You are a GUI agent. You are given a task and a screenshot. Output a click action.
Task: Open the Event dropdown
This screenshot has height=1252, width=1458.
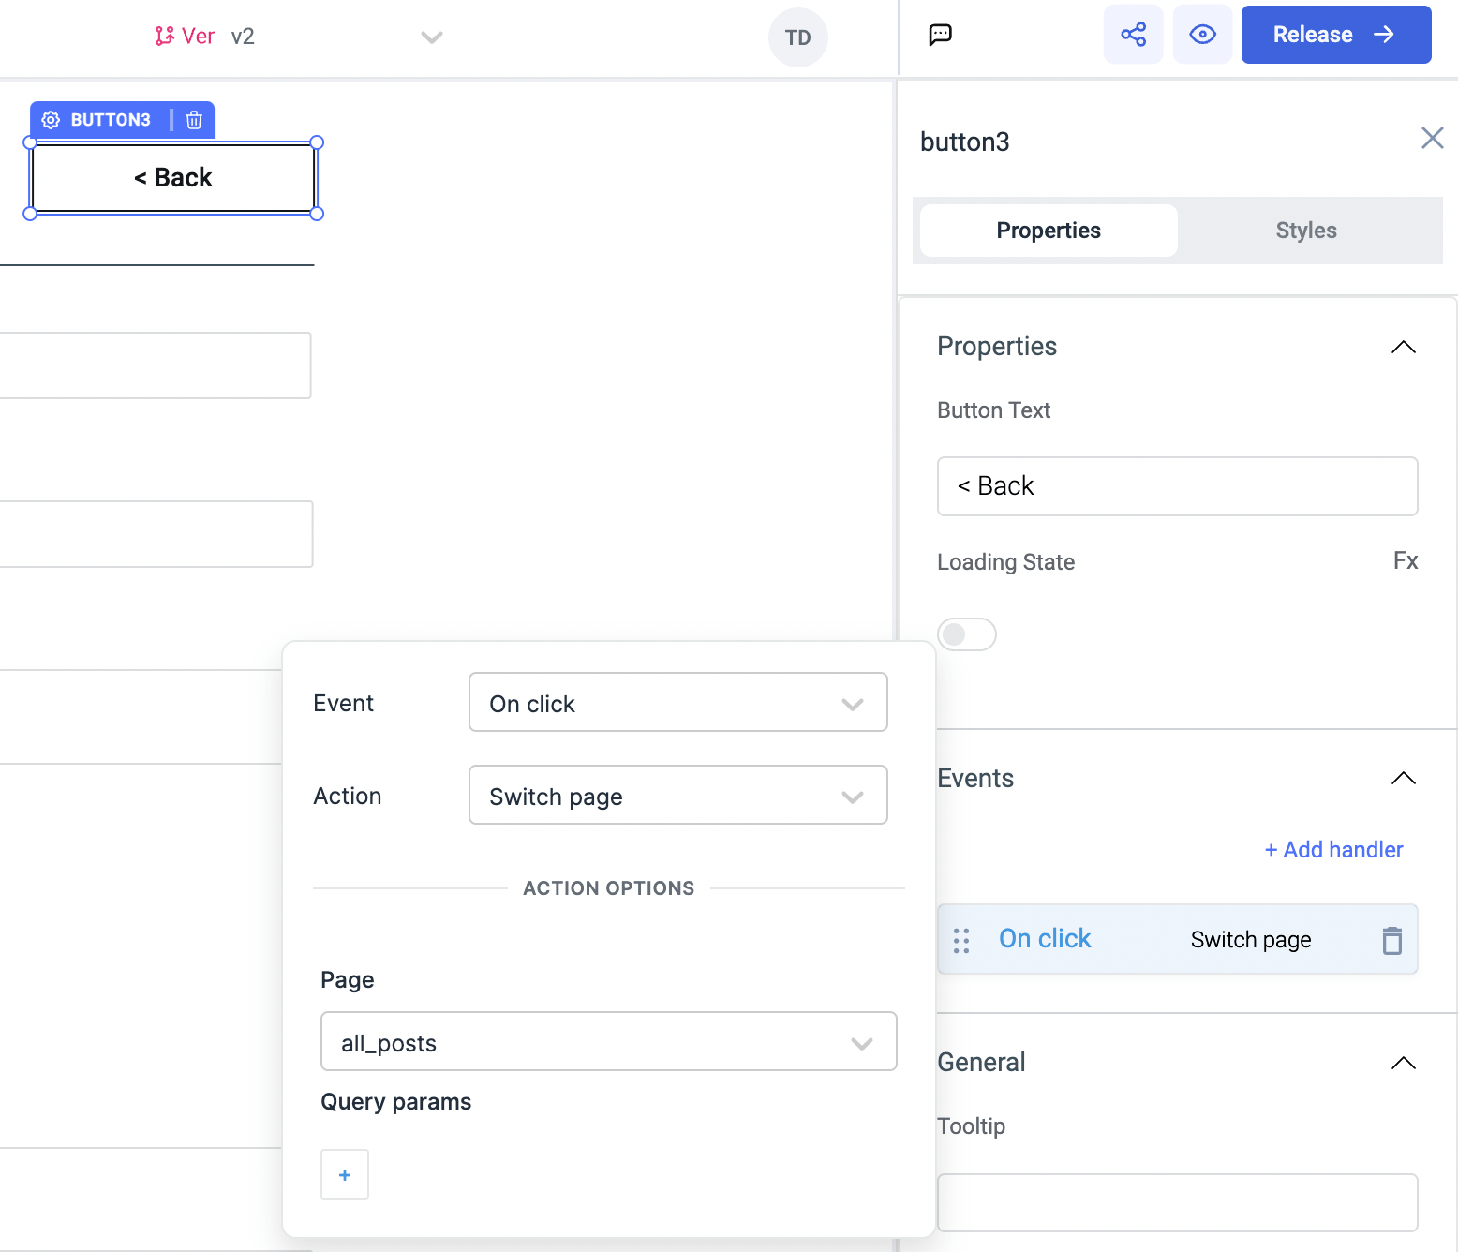coord(677,703)
